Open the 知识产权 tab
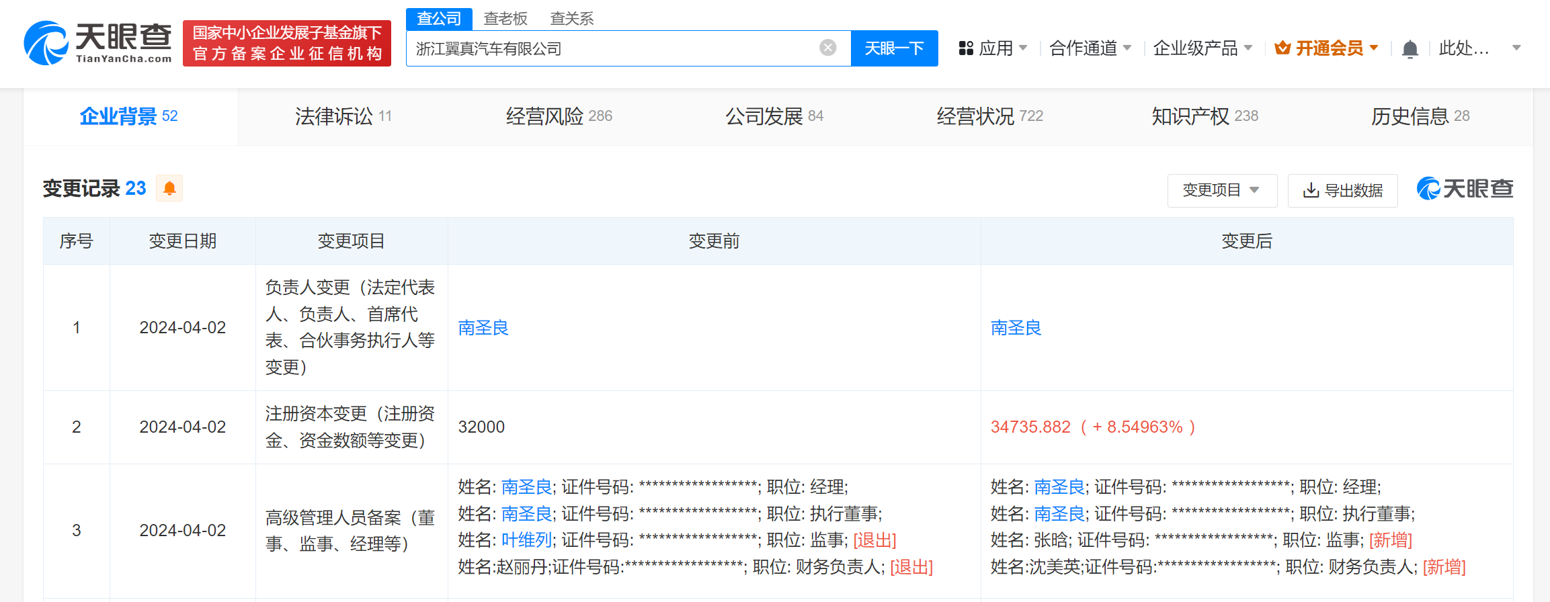 click(x=1204, y=116)
